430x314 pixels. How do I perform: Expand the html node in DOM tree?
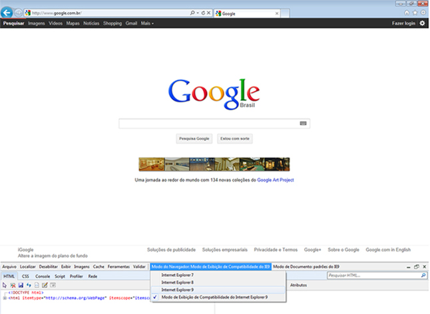click(x=5, y=298)
